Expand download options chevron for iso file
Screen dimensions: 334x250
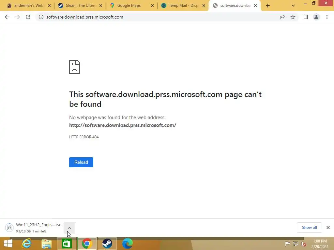tap(69, 228)
